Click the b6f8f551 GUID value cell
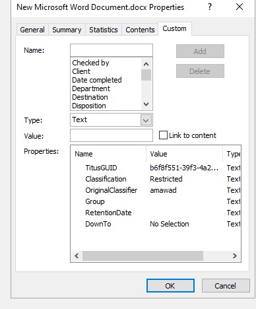Screen dimensions: 256x309 tap(184, 168)
